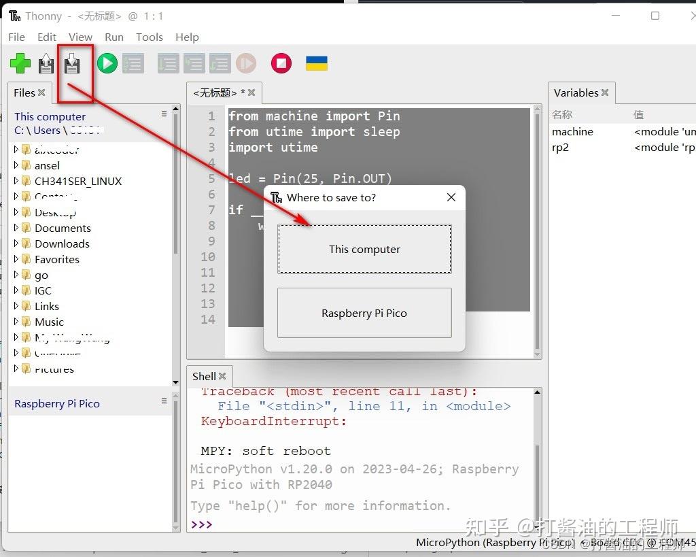Select the Downloads folder row
This screenshot has width=696, height=557.
click(91, 243)
